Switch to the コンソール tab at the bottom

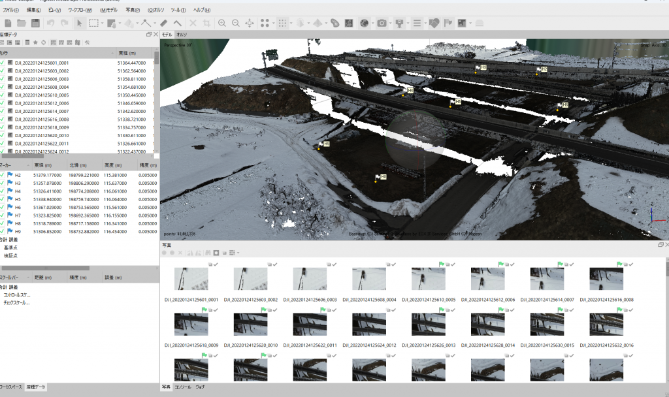pyautogui.click(x=183, y=387)
